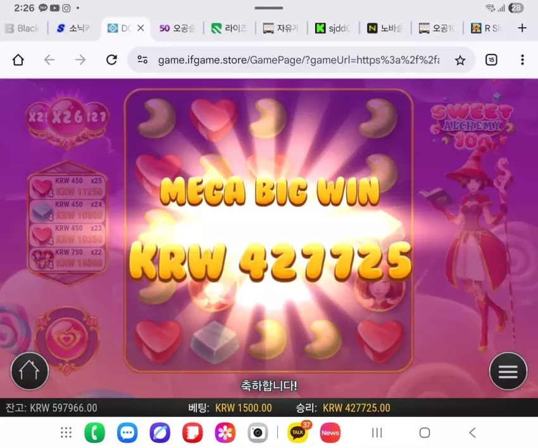Reload the game page
Viewport: 538px width, 448px height.
click(x=111, y=60)
